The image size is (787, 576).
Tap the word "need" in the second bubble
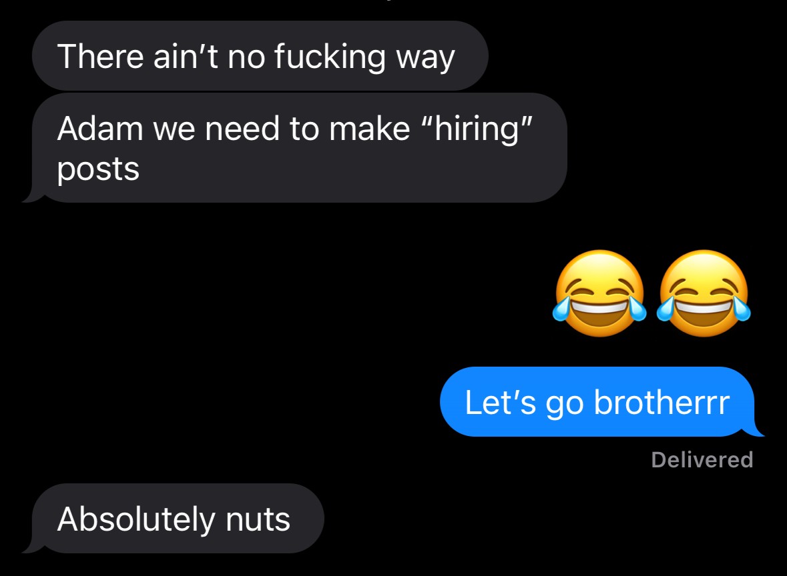click(242, 129)
